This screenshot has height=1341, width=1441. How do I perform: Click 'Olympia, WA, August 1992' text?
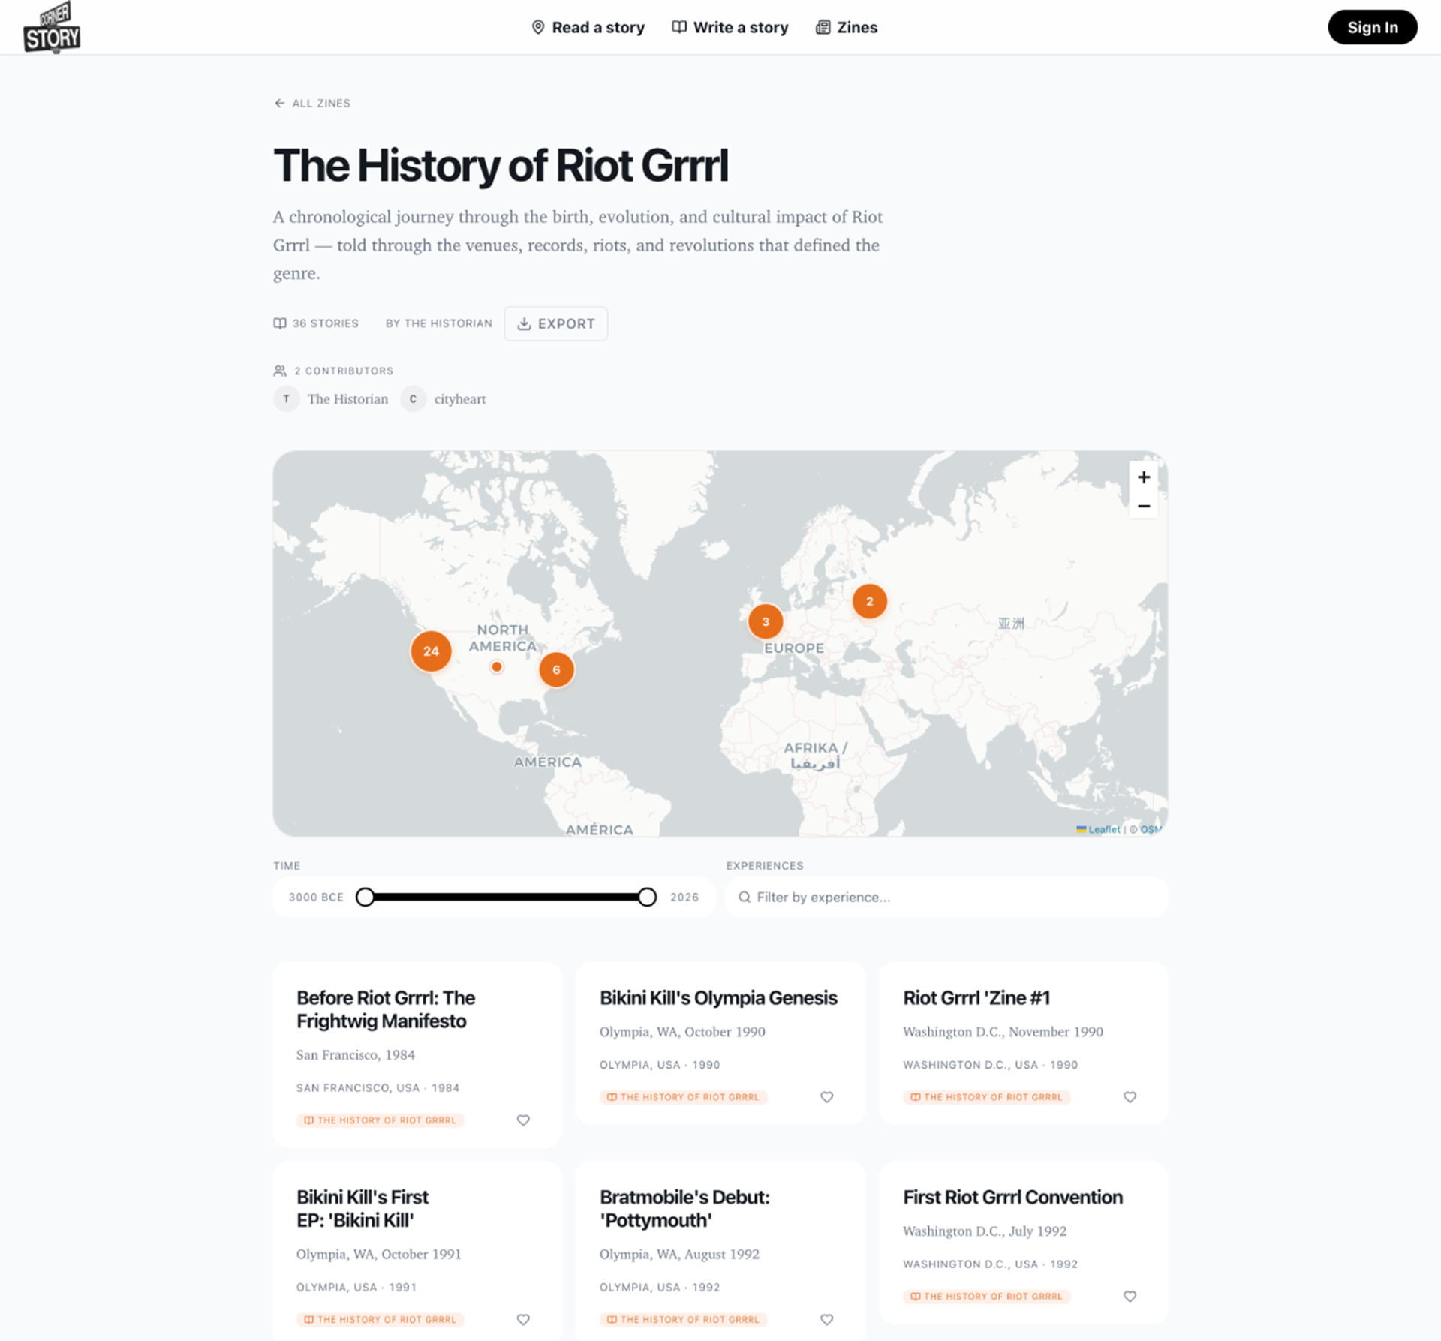click(x=679, y=1254)
